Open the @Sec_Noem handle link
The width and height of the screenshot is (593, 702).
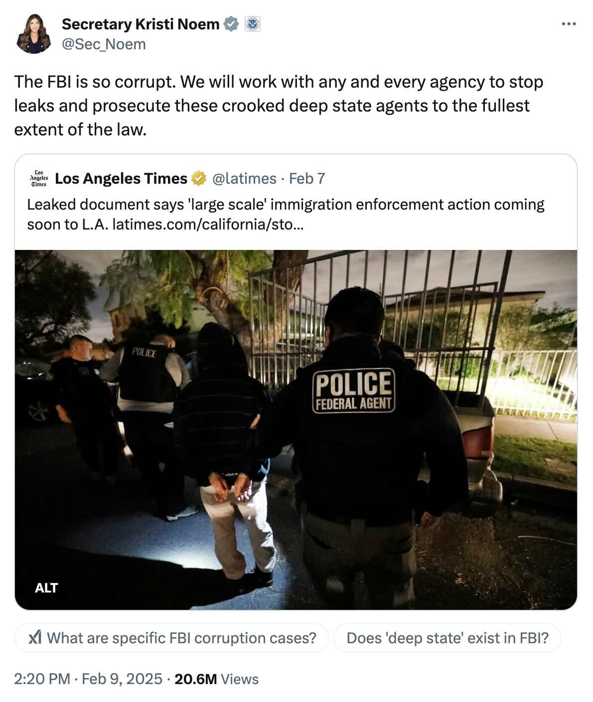104,44
